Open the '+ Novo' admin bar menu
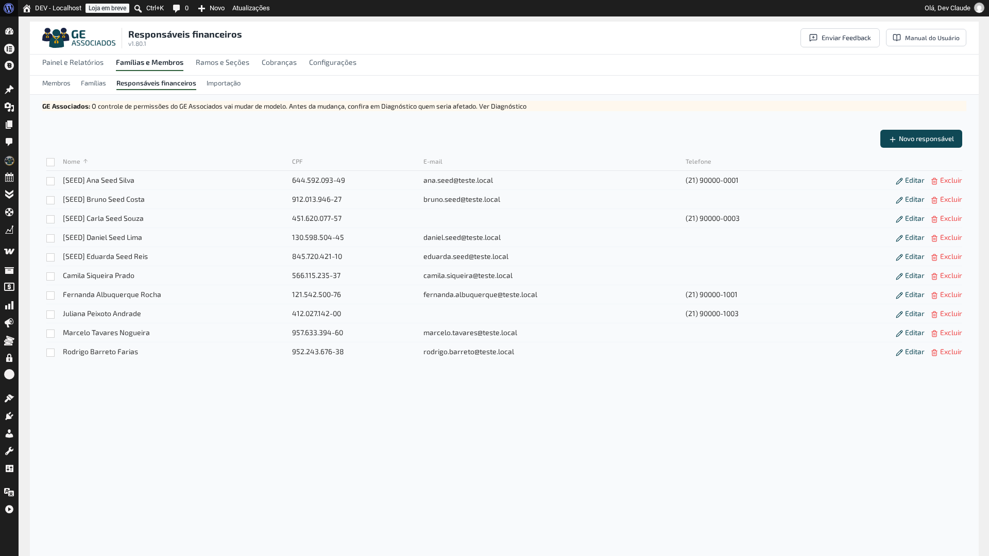This screenshot has width=989, height=556. click(211, 8)
